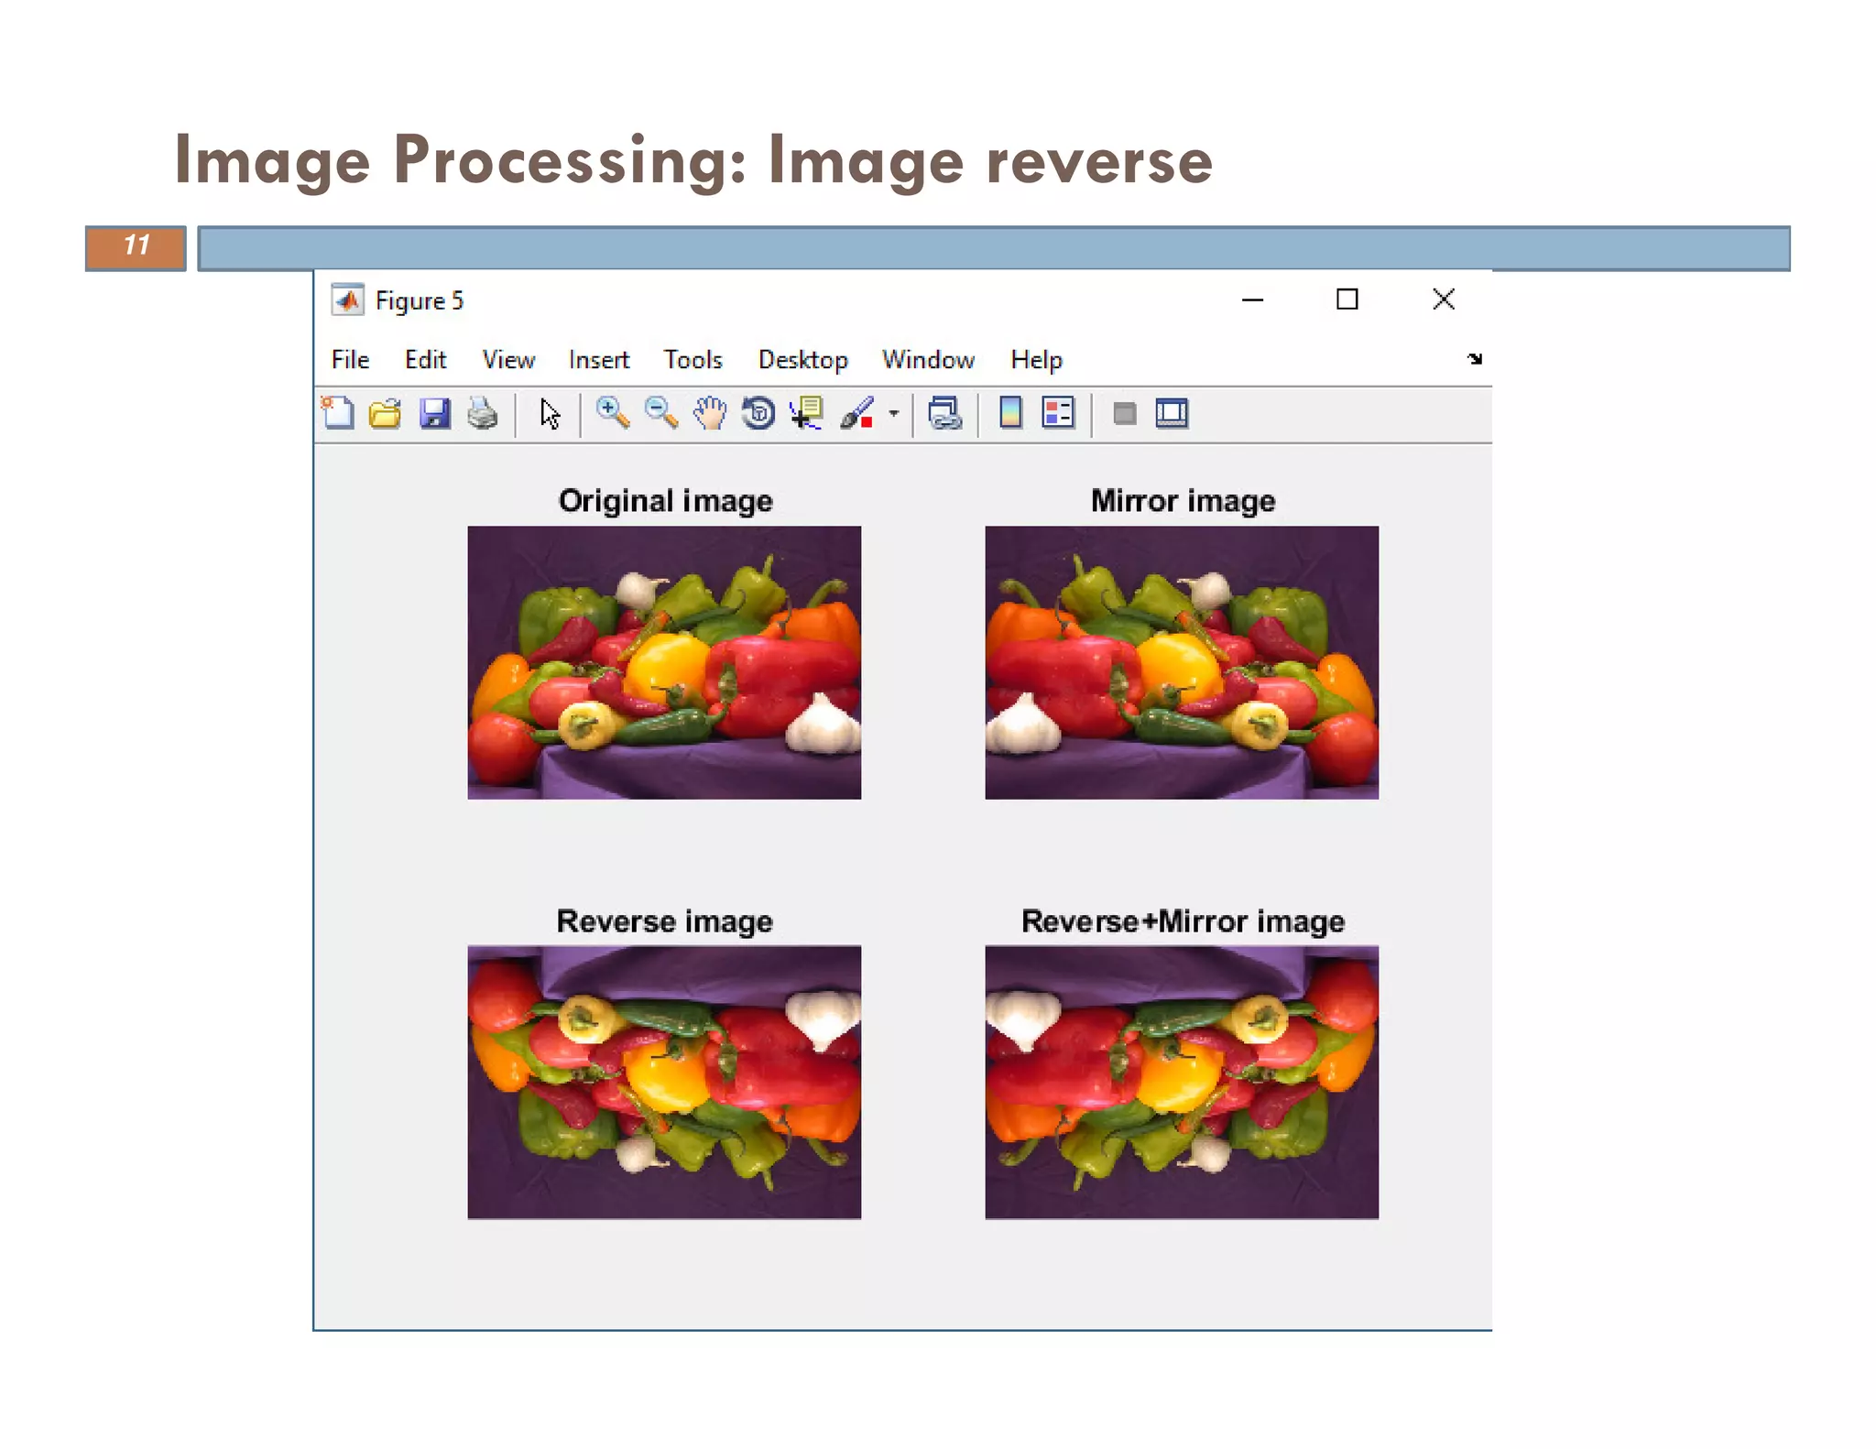Viewport: 1876px width, 1449px height.
Task: Print the figure using the printer icon
Action: [x=483, y=414]
